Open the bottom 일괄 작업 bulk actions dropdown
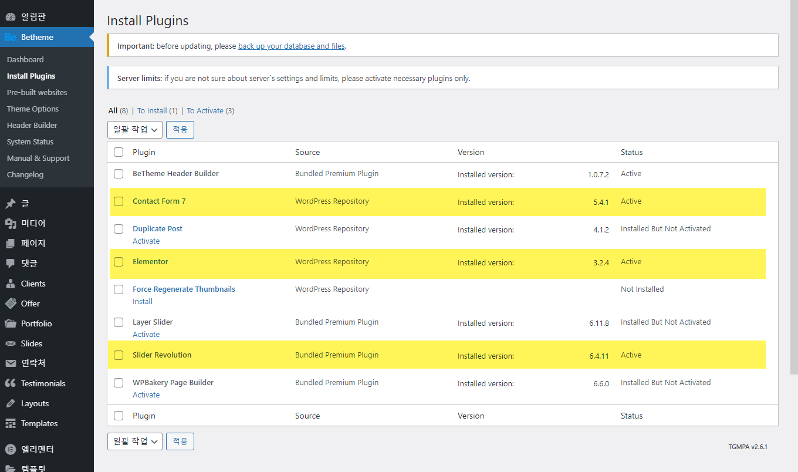The image size is (798, 472). [135, 441]
